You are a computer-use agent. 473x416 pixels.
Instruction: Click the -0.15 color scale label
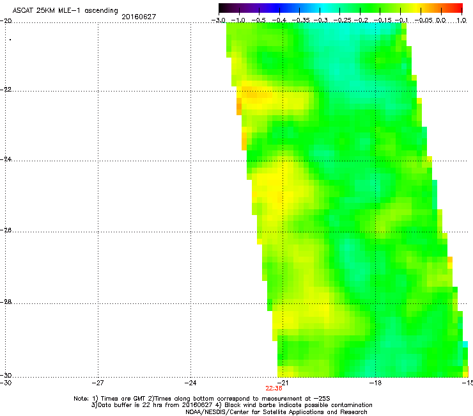(382, 20)
